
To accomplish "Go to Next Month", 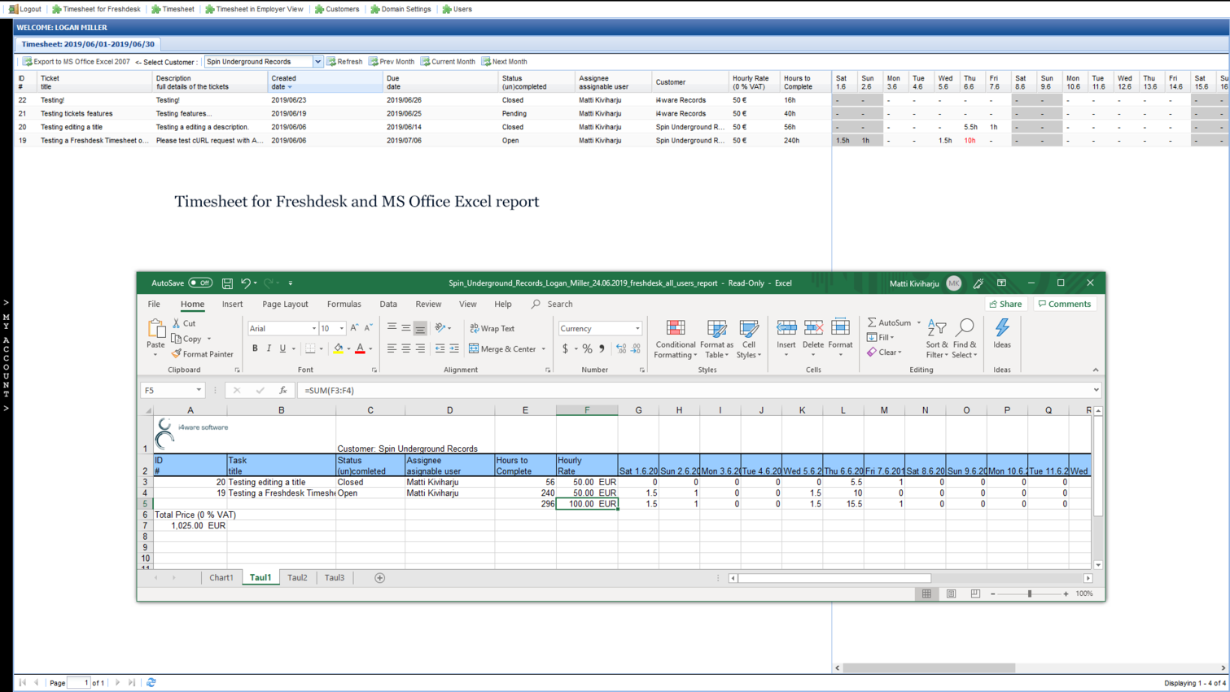I will [504, 62].
